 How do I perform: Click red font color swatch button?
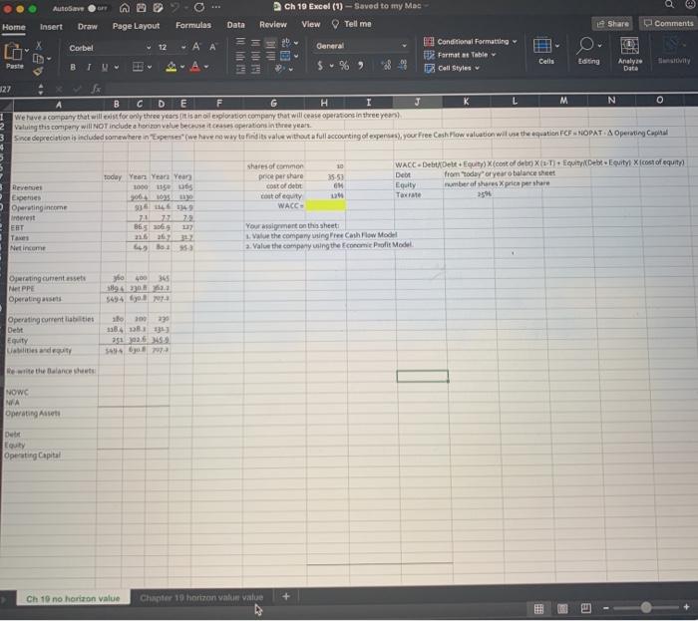click(x=195, y=67)
